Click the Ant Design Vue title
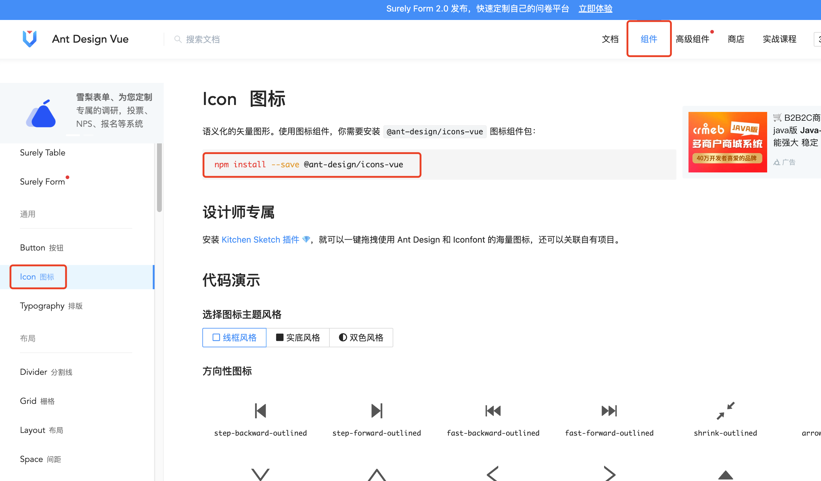Image resolution: width=821 pixels, height=481 pixels. point(90,39)
